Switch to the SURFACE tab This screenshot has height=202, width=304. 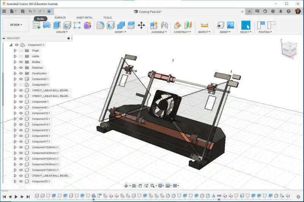(x=60, y=17)
